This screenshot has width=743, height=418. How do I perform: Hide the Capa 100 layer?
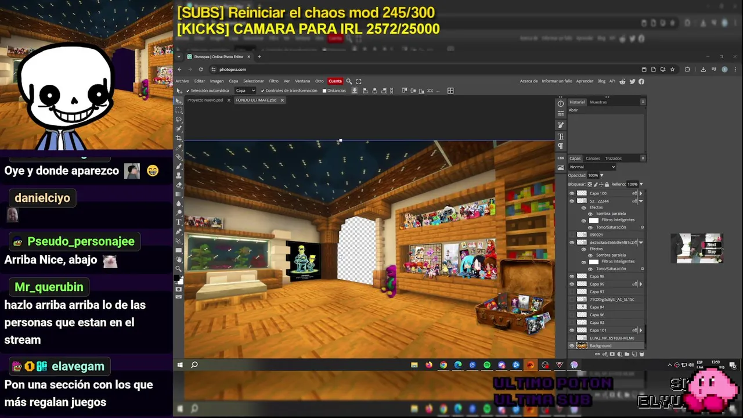572,193
